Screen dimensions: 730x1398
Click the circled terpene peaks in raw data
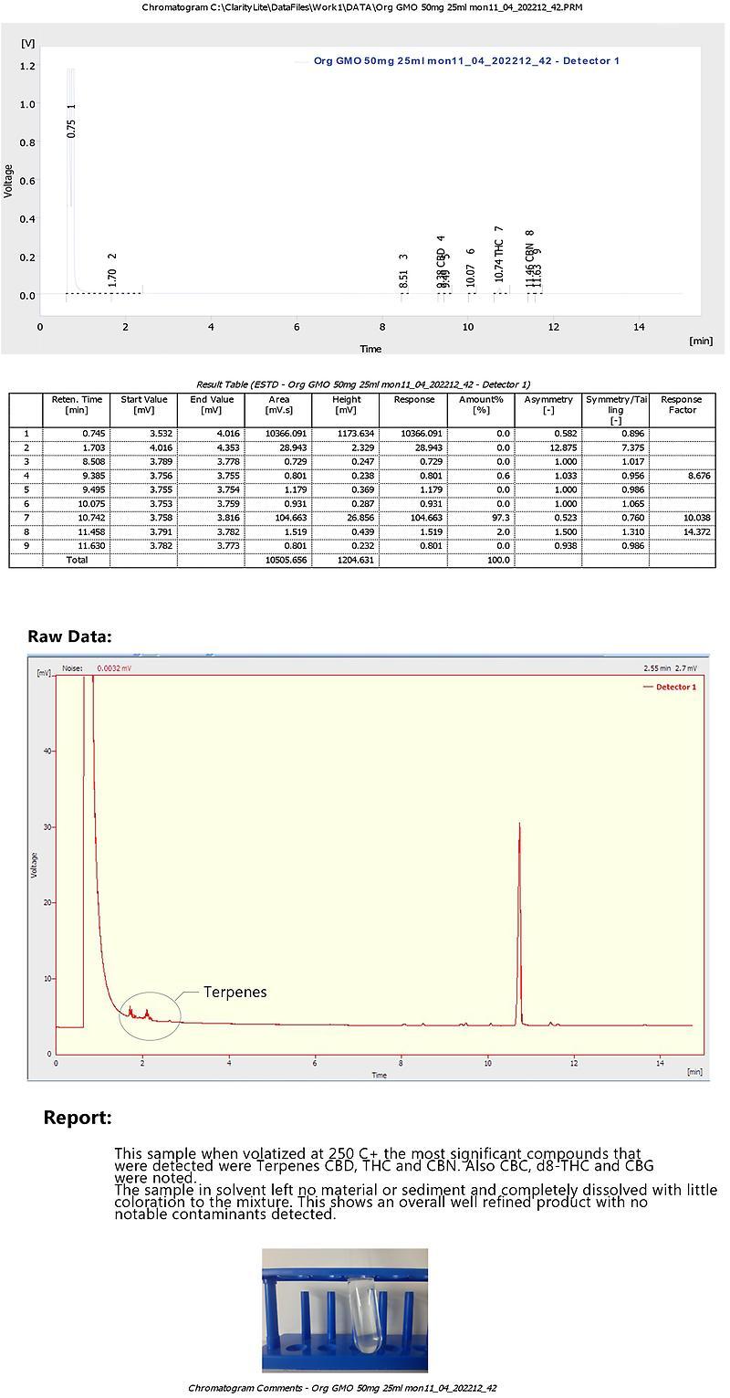point(149,1014)
